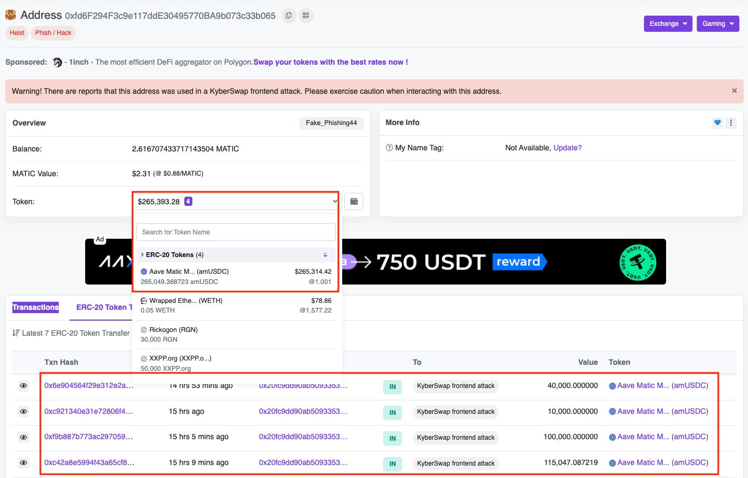This screenshot has width=748, height=478.
Task: Click sort icon beside Latest 7 transfers
Action: [16, 333]
